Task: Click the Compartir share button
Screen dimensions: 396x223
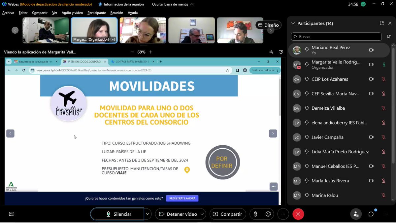Action: [228, 214]
